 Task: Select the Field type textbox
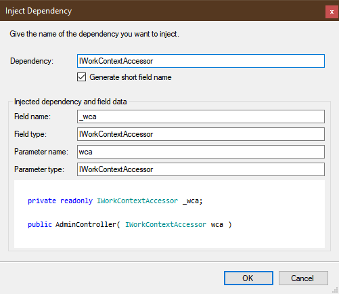[201, 134]
